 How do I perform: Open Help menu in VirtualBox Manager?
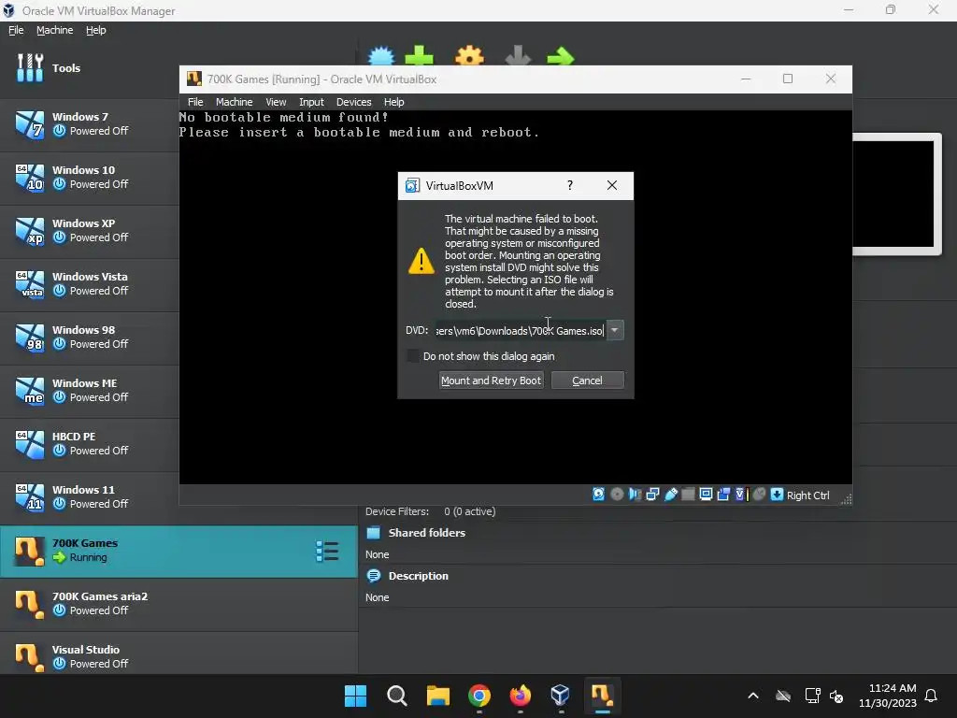[96, 30]
